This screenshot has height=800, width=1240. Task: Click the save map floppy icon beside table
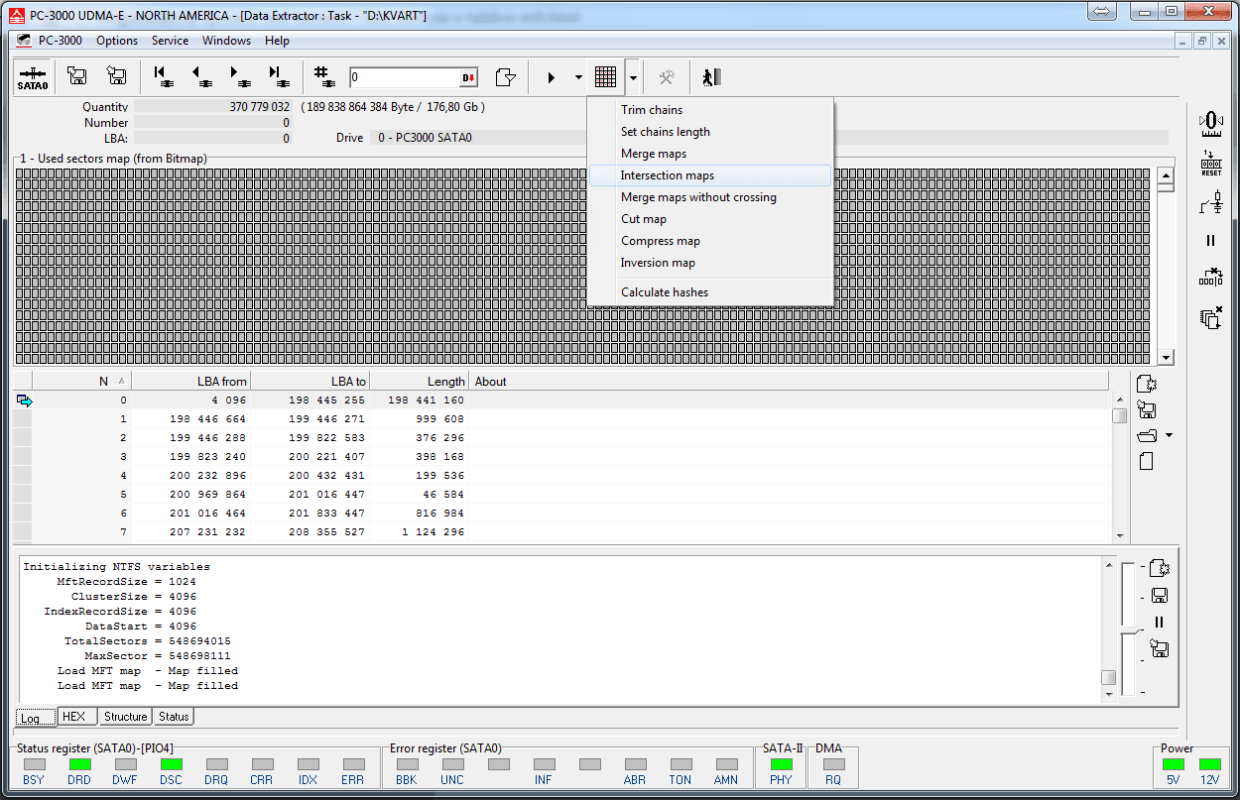pyautogui.click(x=1147, y=409)
